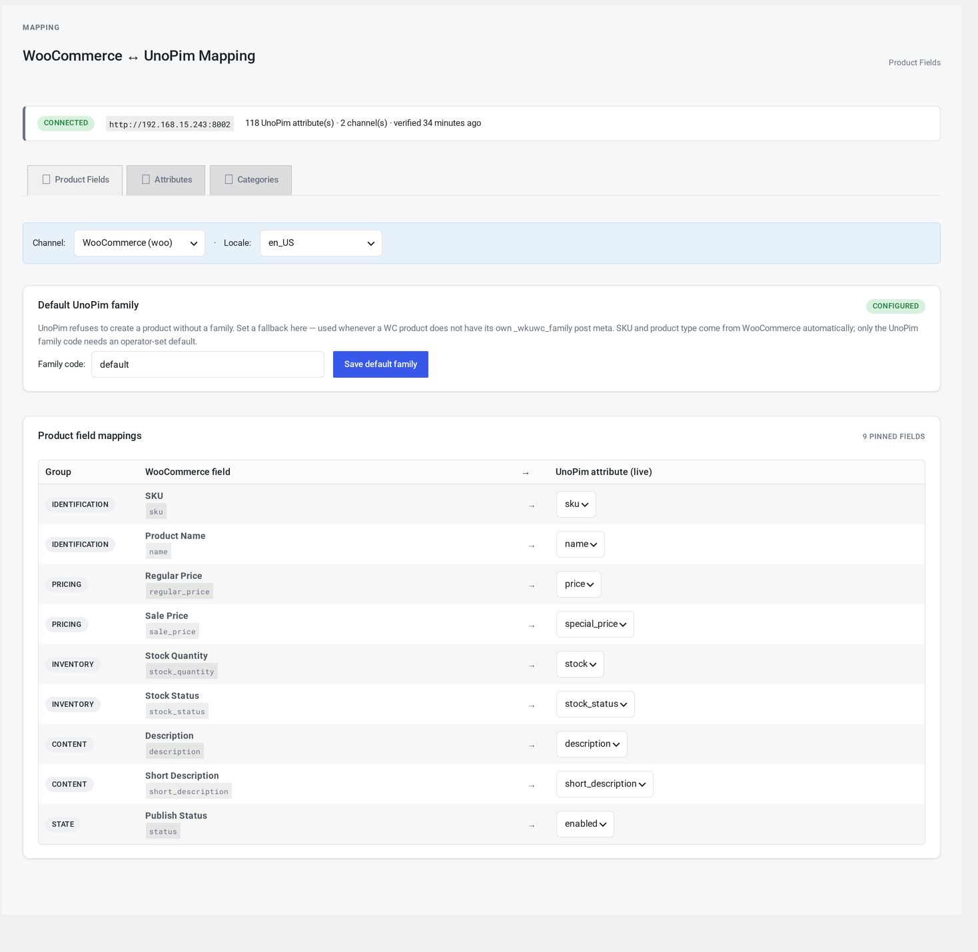This screenshot has width=978, height=952.
Task: Click the Group column header
Action: 58,472
